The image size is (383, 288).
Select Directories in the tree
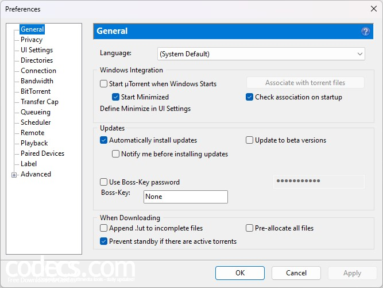(x=37, y=60)
